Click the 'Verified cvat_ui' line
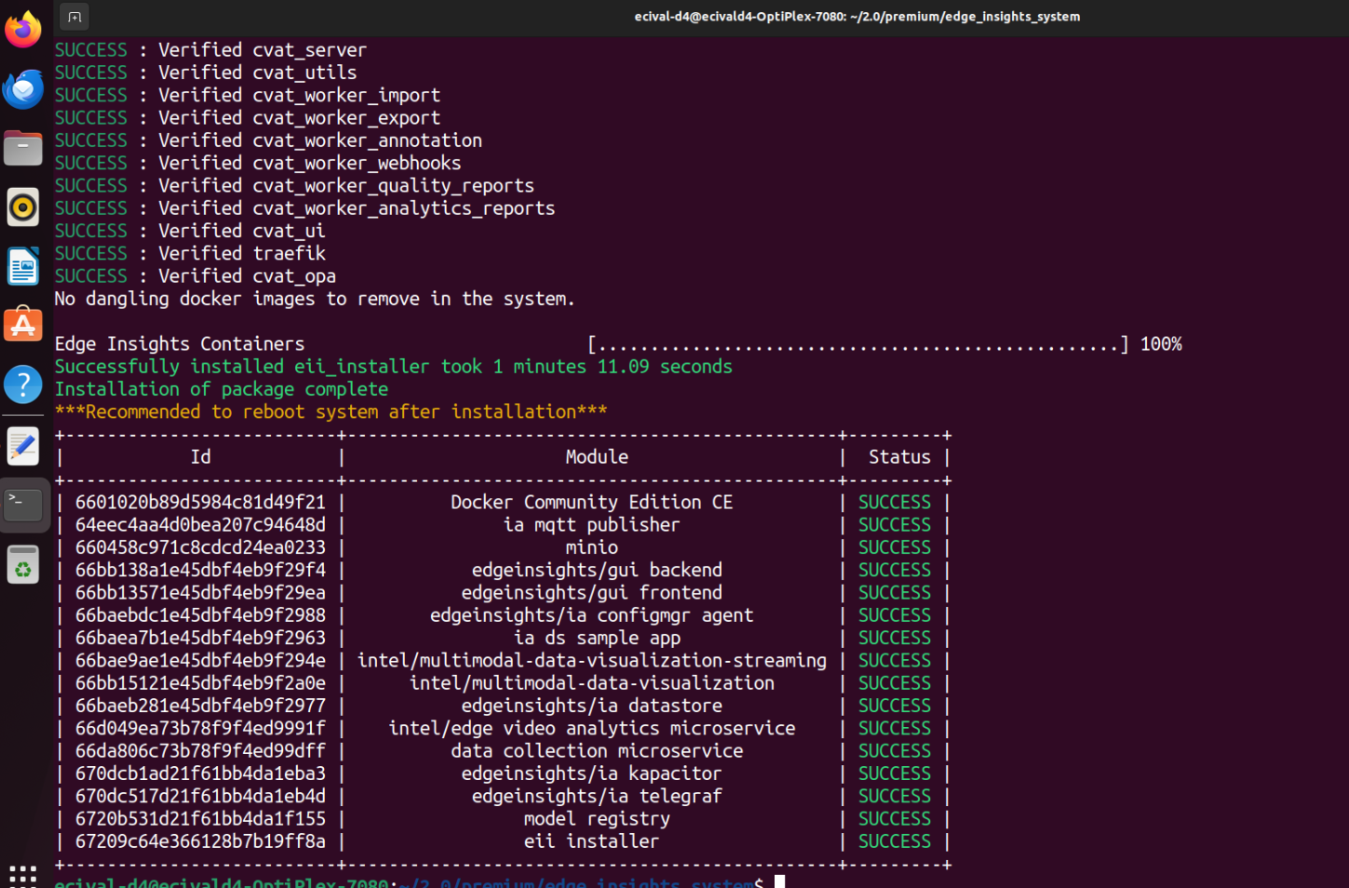This screenshot has width=1349, height=888. tap(190, 231)
